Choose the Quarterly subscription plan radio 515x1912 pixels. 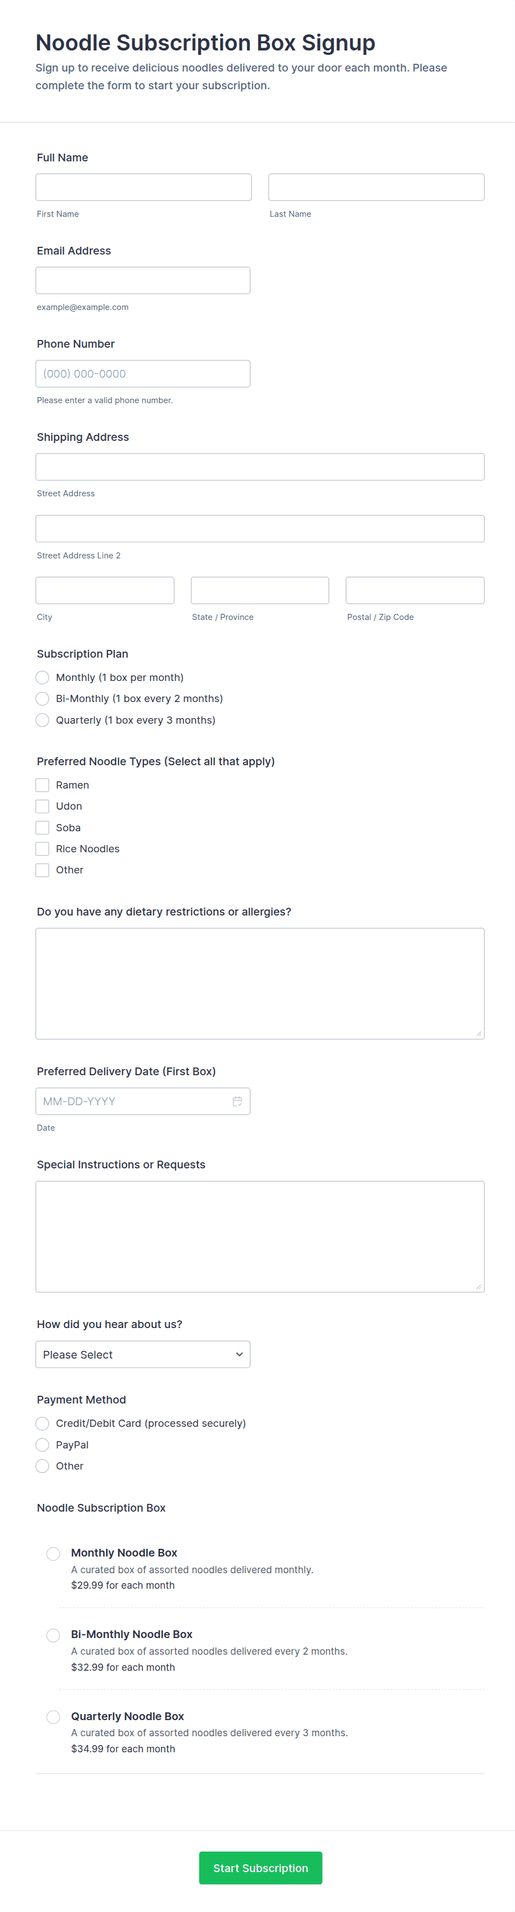pyautogui.click(x=42, y=720)
